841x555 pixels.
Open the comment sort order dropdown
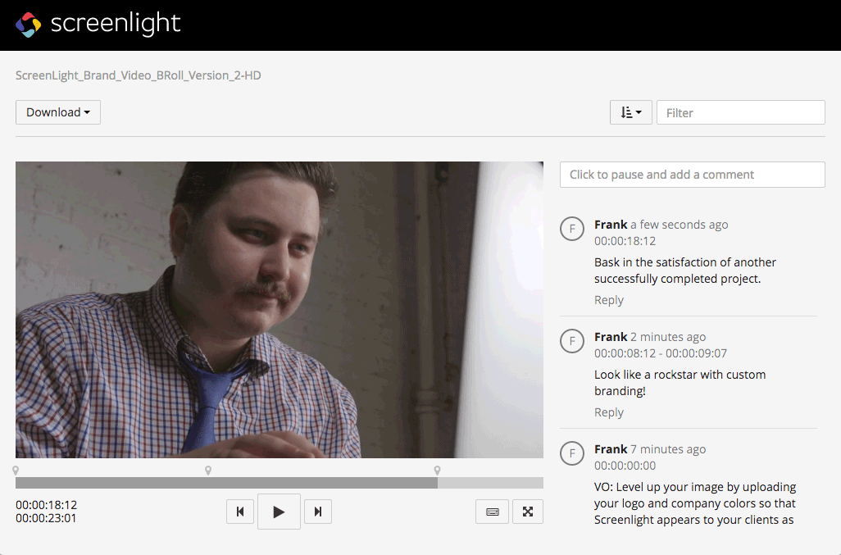point(631,112)
